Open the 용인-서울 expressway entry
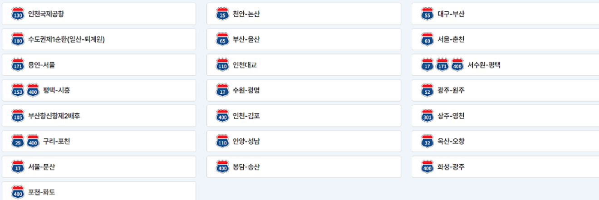Viewport: 599px width, 200px height. tap(99, 65)
